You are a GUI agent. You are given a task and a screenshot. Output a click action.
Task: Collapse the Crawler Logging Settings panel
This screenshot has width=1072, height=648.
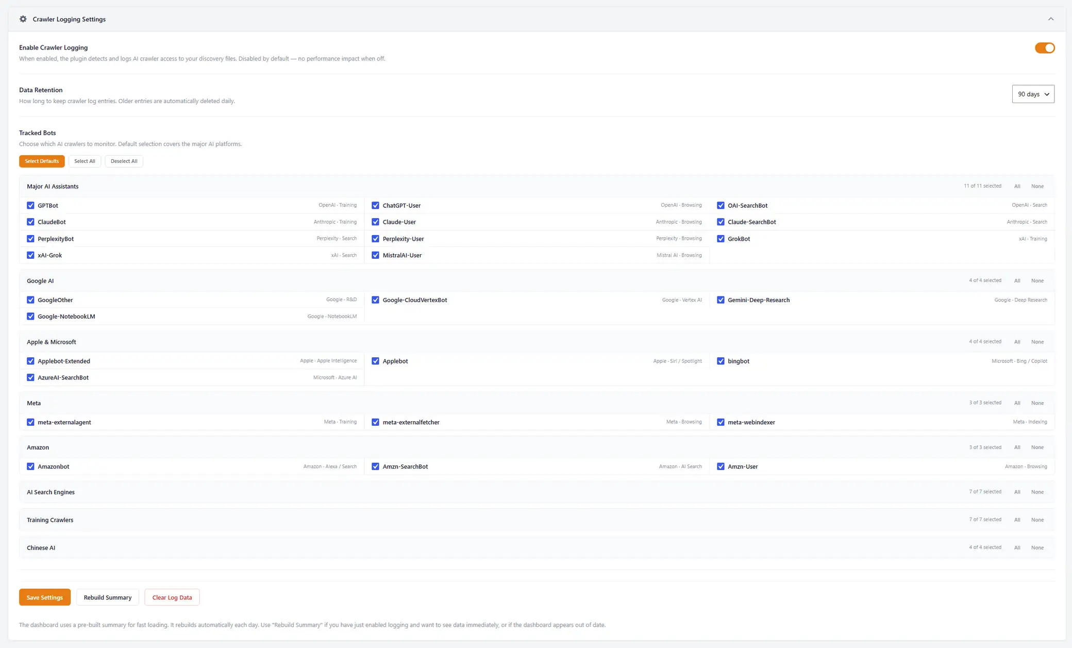pyautogui.click(x=1050, y=19)
